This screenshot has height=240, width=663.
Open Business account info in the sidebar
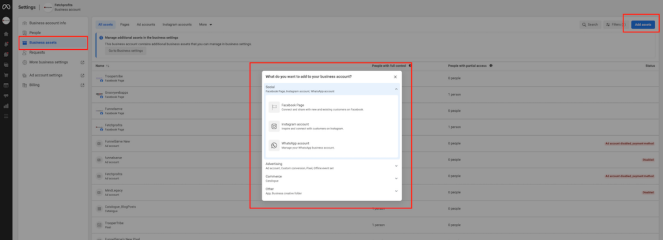pyautogui.click(x=53, y=23)
